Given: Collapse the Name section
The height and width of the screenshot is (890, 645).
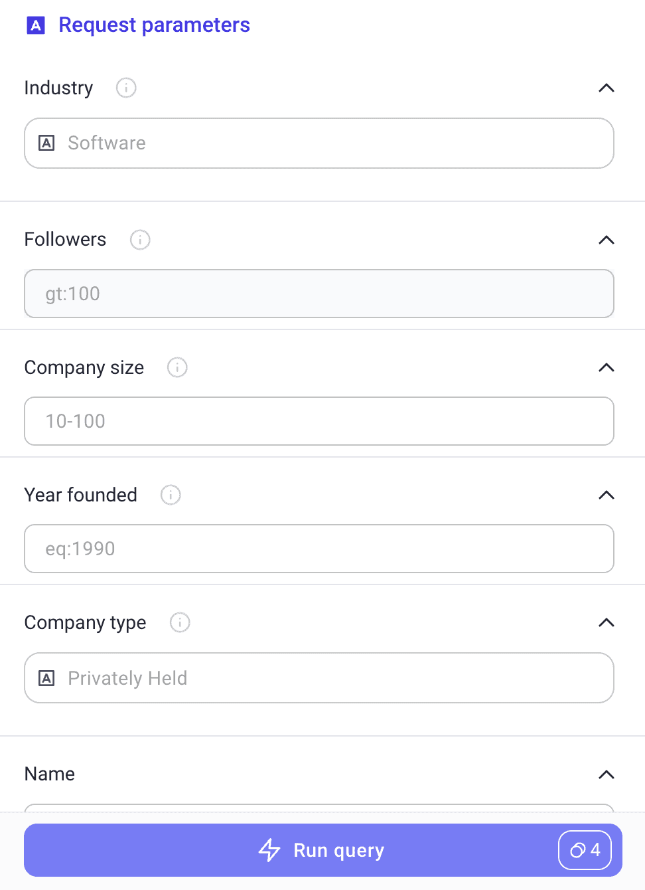Looking at the screenshot, I should pos(606,774).
